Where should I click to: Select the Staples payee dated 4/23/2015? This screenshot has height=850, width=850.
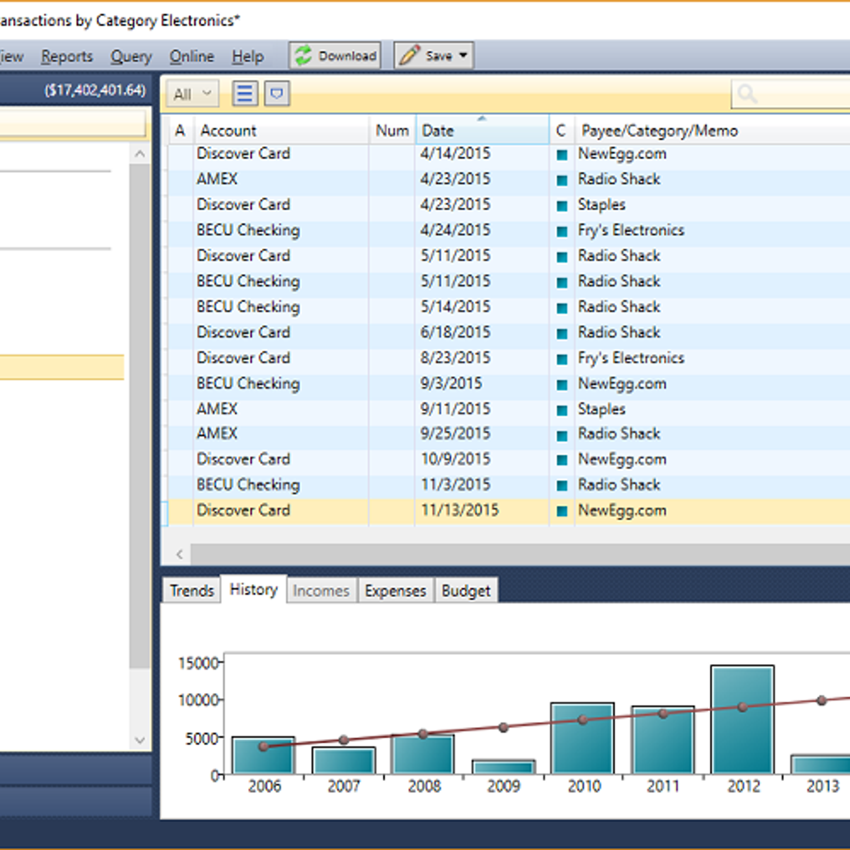pyautogui.click(x=602, y=205)
